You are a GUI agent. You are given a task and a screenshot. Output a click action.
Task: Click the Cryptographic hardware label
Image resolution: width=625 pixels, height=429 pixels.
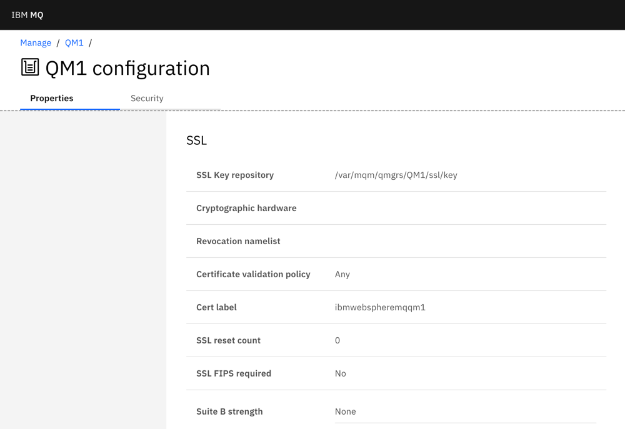pos(246,209)
